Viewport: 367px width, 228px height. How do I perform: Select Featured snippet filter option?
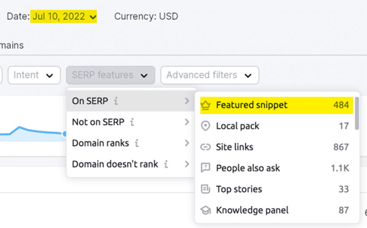[251, 105]
